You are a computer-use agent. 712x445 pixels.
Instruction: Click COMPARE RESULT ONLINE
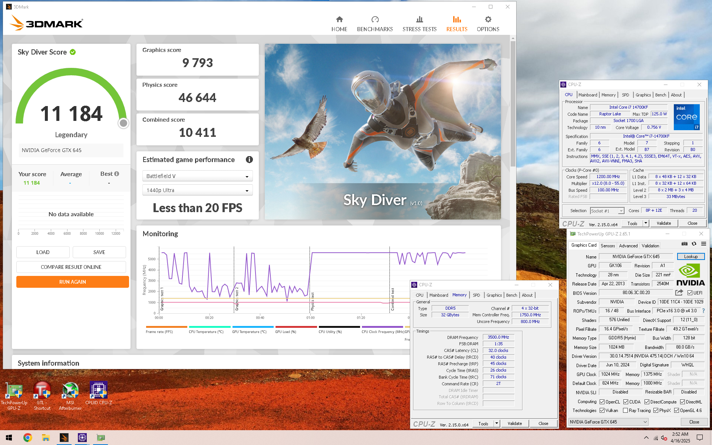click(x=71, y=267)
